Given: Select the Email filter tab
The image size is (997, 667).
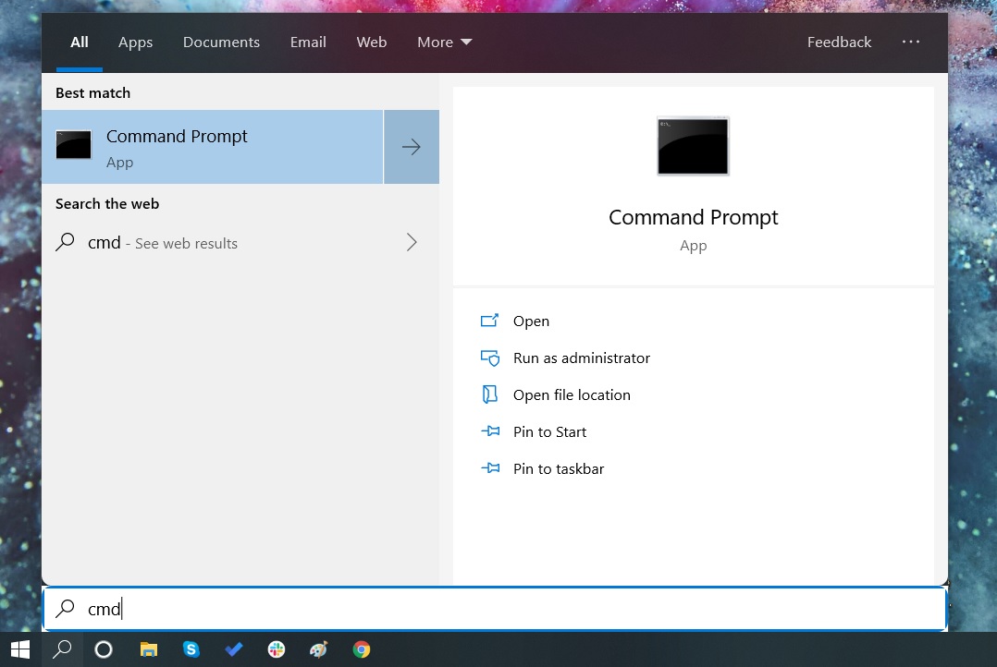Looking at the screenshot, I should 308,42.
